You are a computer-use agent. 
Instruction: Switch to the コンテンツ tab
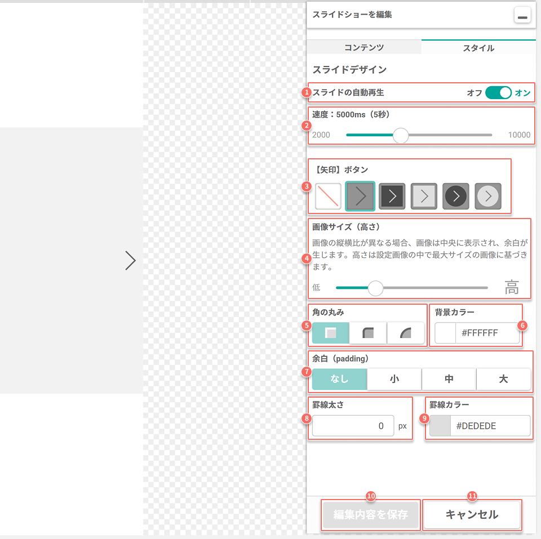[364, 47]
